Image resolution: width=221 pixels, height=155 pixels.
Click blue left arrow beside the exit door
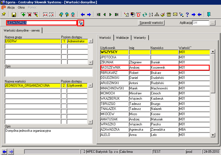pyautogui.click(x=199, y=14)
